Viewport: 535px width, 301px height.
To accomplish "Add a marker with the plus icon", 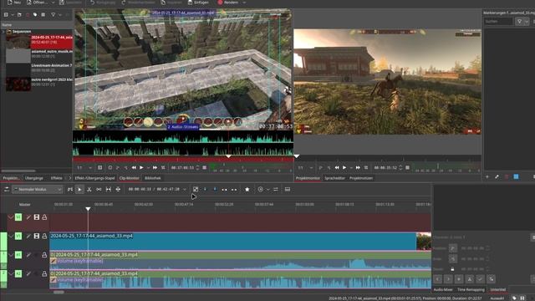I will pyautogui.click(x=487, y=176).
